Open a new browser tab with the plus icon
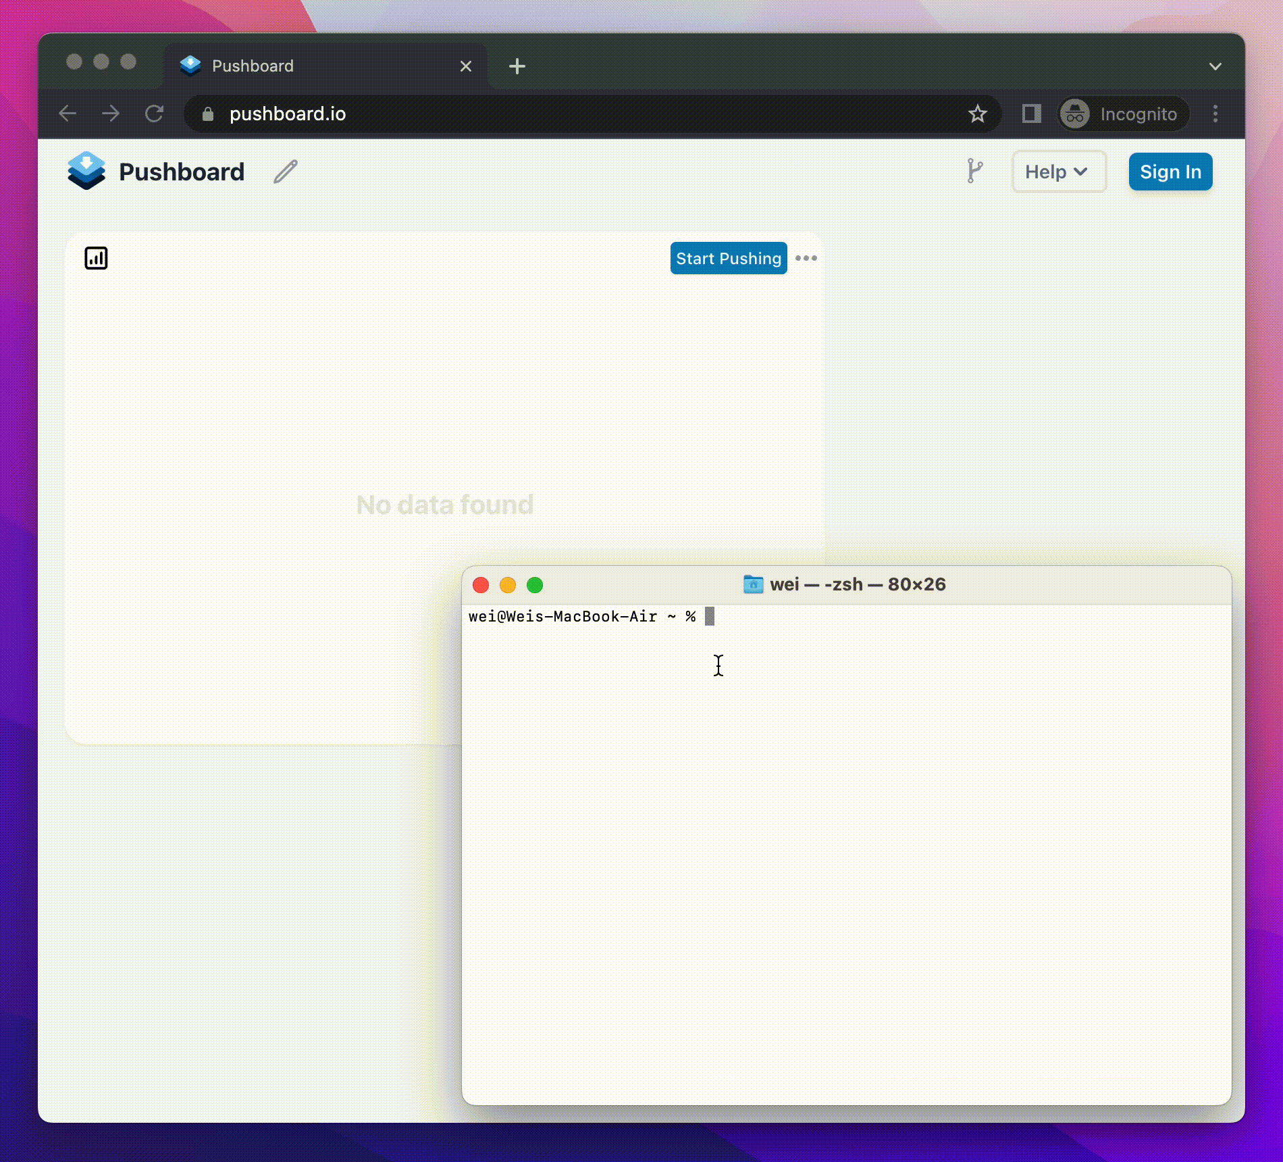The height and width of the screenshot is (1162, 1283). tap(517, 66)
